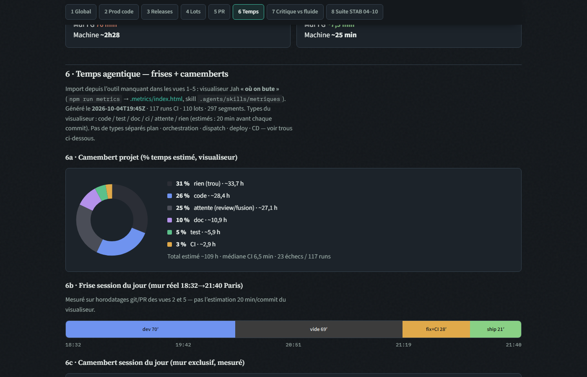Click the 'npm run metrics' code snippet
This screenshot has width=587, height=377.
coord(95,99)
